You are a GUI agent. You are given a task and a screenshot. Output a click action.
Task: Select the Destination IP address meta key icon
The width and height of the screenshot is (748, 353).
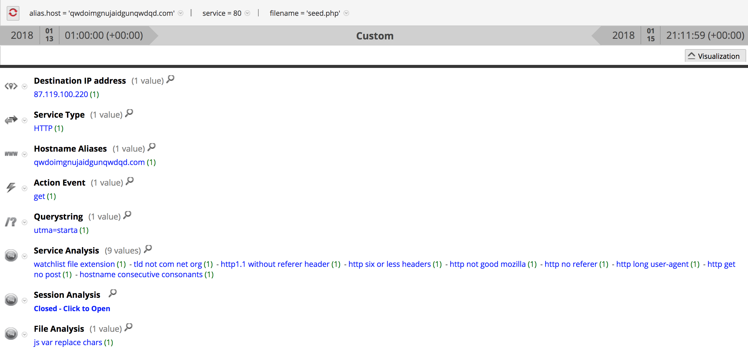11,86
